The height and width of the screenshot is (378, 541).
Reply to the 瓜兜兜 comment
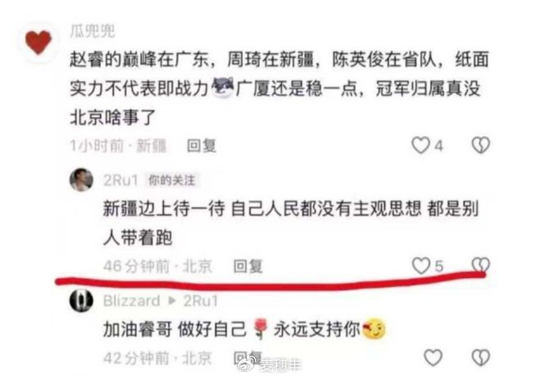coord(202,146)
